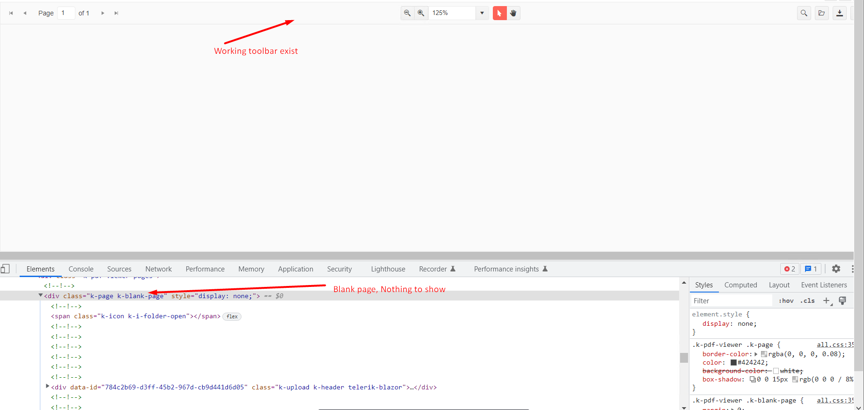Screen dimensions: 864x410
Task: Click the box-shadow rgb color swatch
Action: point(795,380)
